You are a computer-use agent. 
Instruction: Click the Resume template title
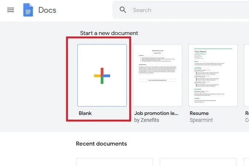click(x=199, y=113)
